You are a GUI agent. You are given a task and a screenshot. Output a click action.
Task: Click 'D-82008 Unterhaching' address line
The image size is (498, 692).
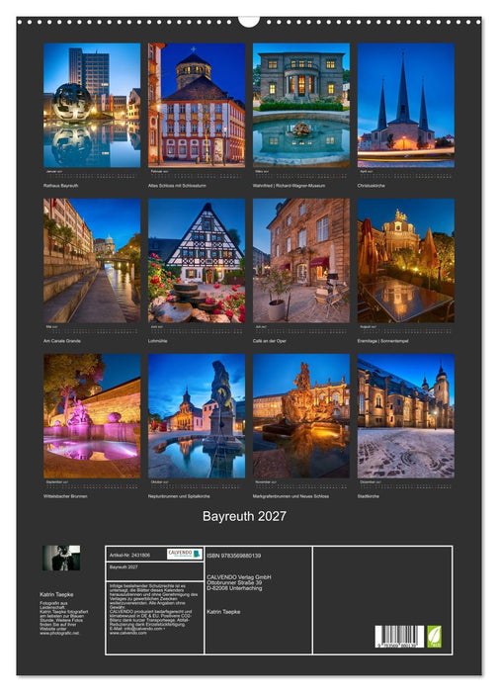(234, 588)
